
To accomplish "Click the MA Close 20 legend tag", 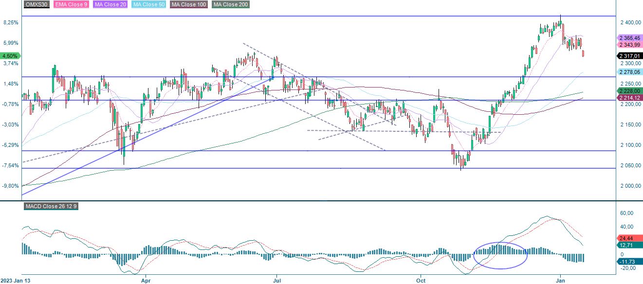I will (111, 4).
